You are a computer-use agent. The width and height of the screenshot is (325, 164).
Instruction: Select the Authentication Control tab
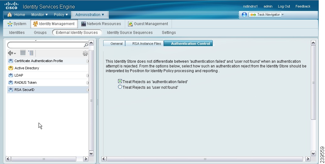tap(188, 44)
